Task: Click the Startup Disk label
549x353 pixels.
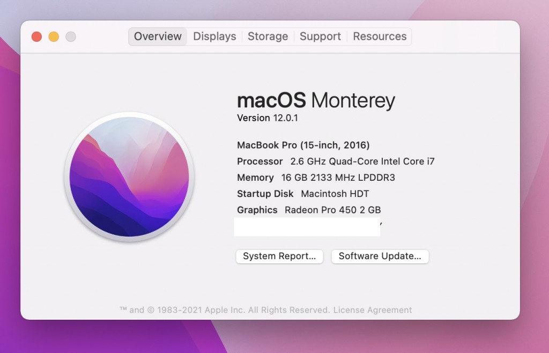Action: (x=265, y=194)
